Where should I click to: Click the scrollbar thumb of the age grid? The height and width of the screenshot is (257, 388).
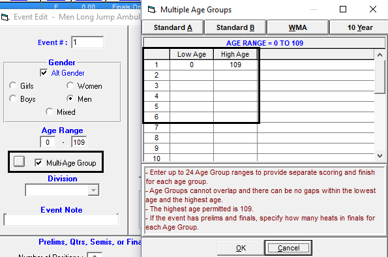380,77
